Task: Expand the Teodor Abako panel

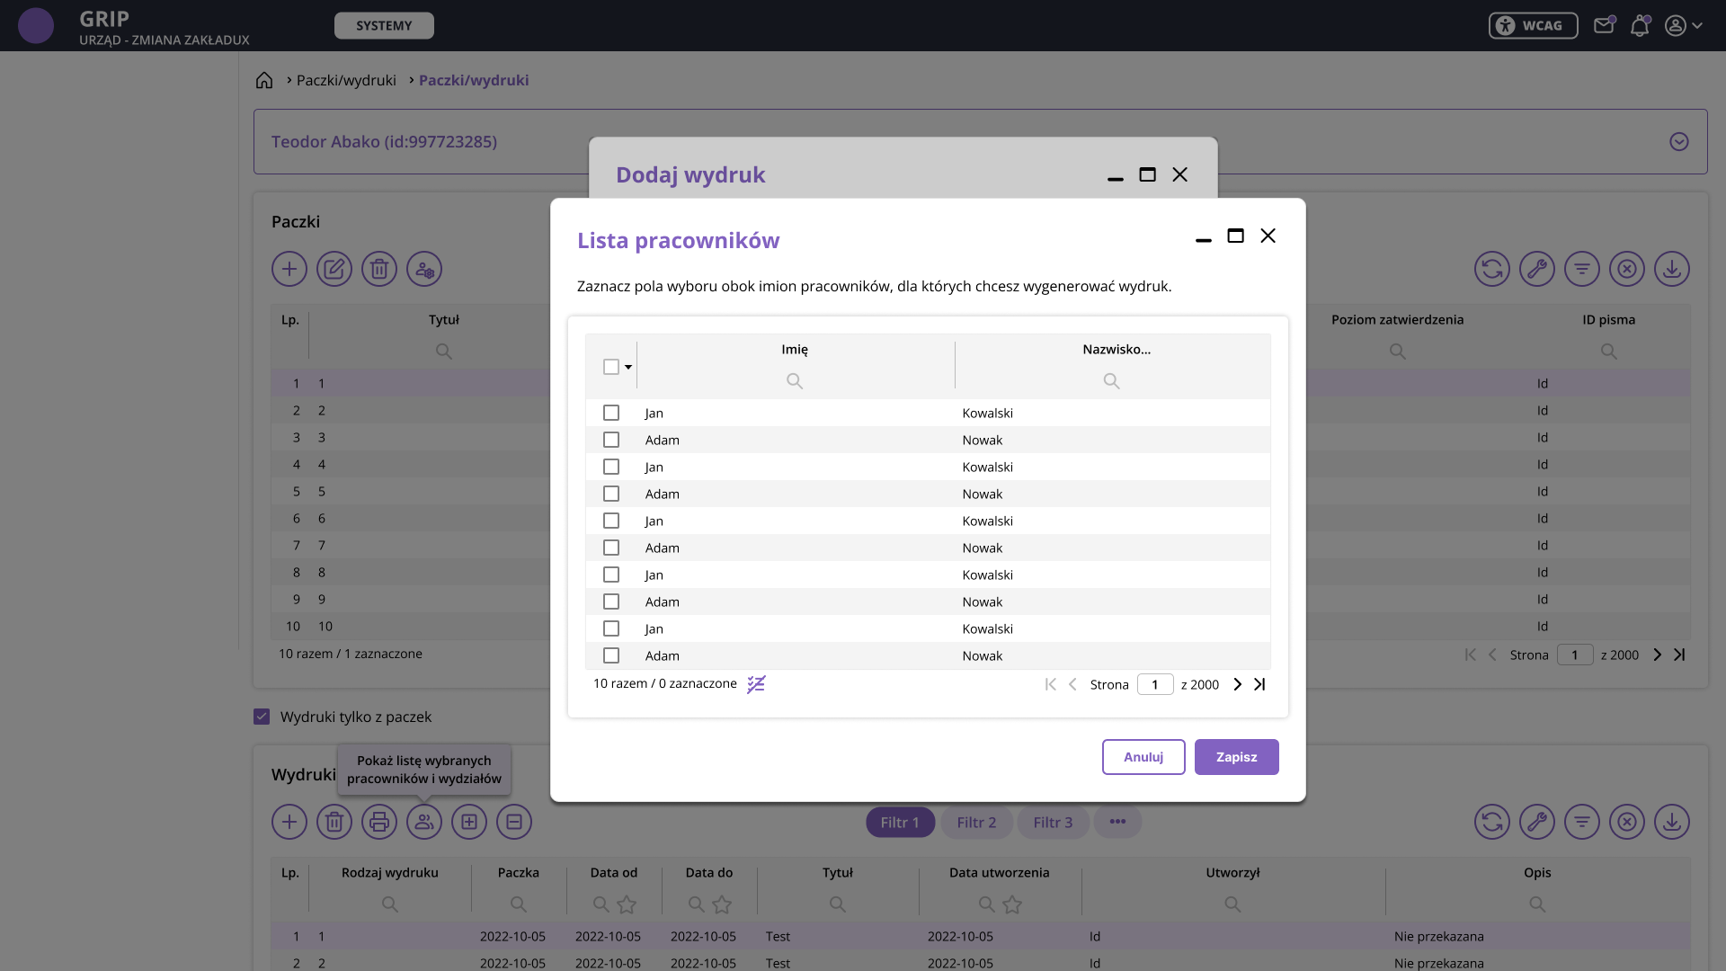Action: coord(1678,141)
